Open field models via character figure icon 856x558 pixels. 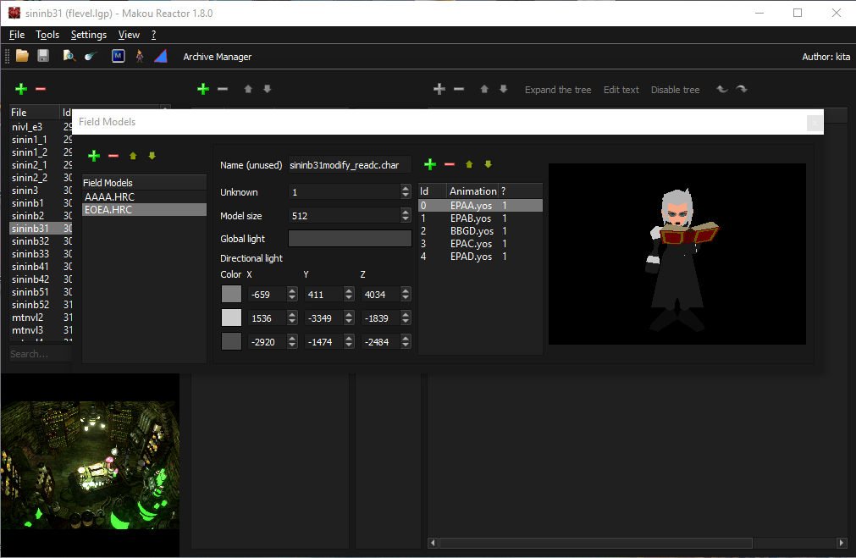coord(139,56)
